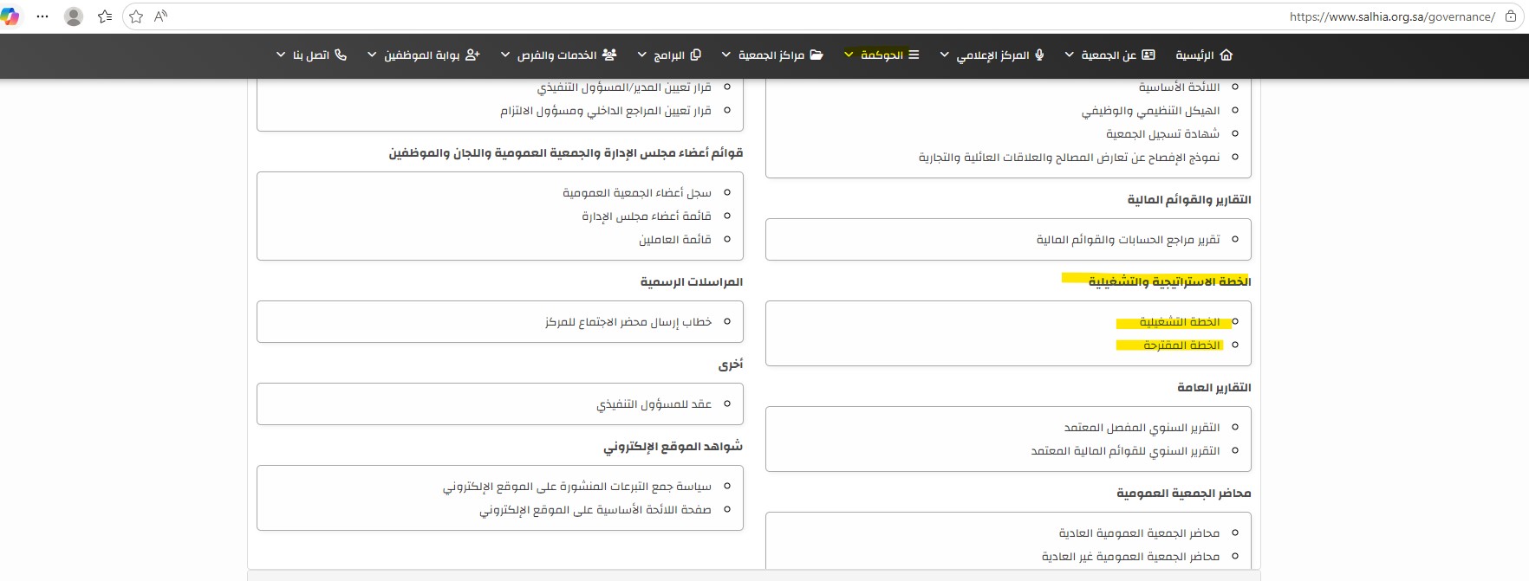This screenshot has height=581, width=1529.
Task: Open the browser Settings and more menu
Action: coord(42,16)
